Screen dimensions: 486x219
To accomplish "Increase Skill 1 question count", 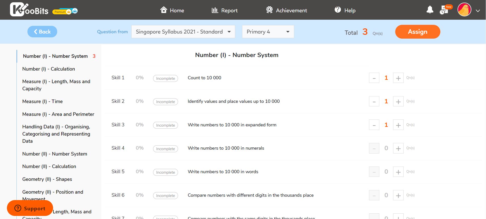I will 398,78.
